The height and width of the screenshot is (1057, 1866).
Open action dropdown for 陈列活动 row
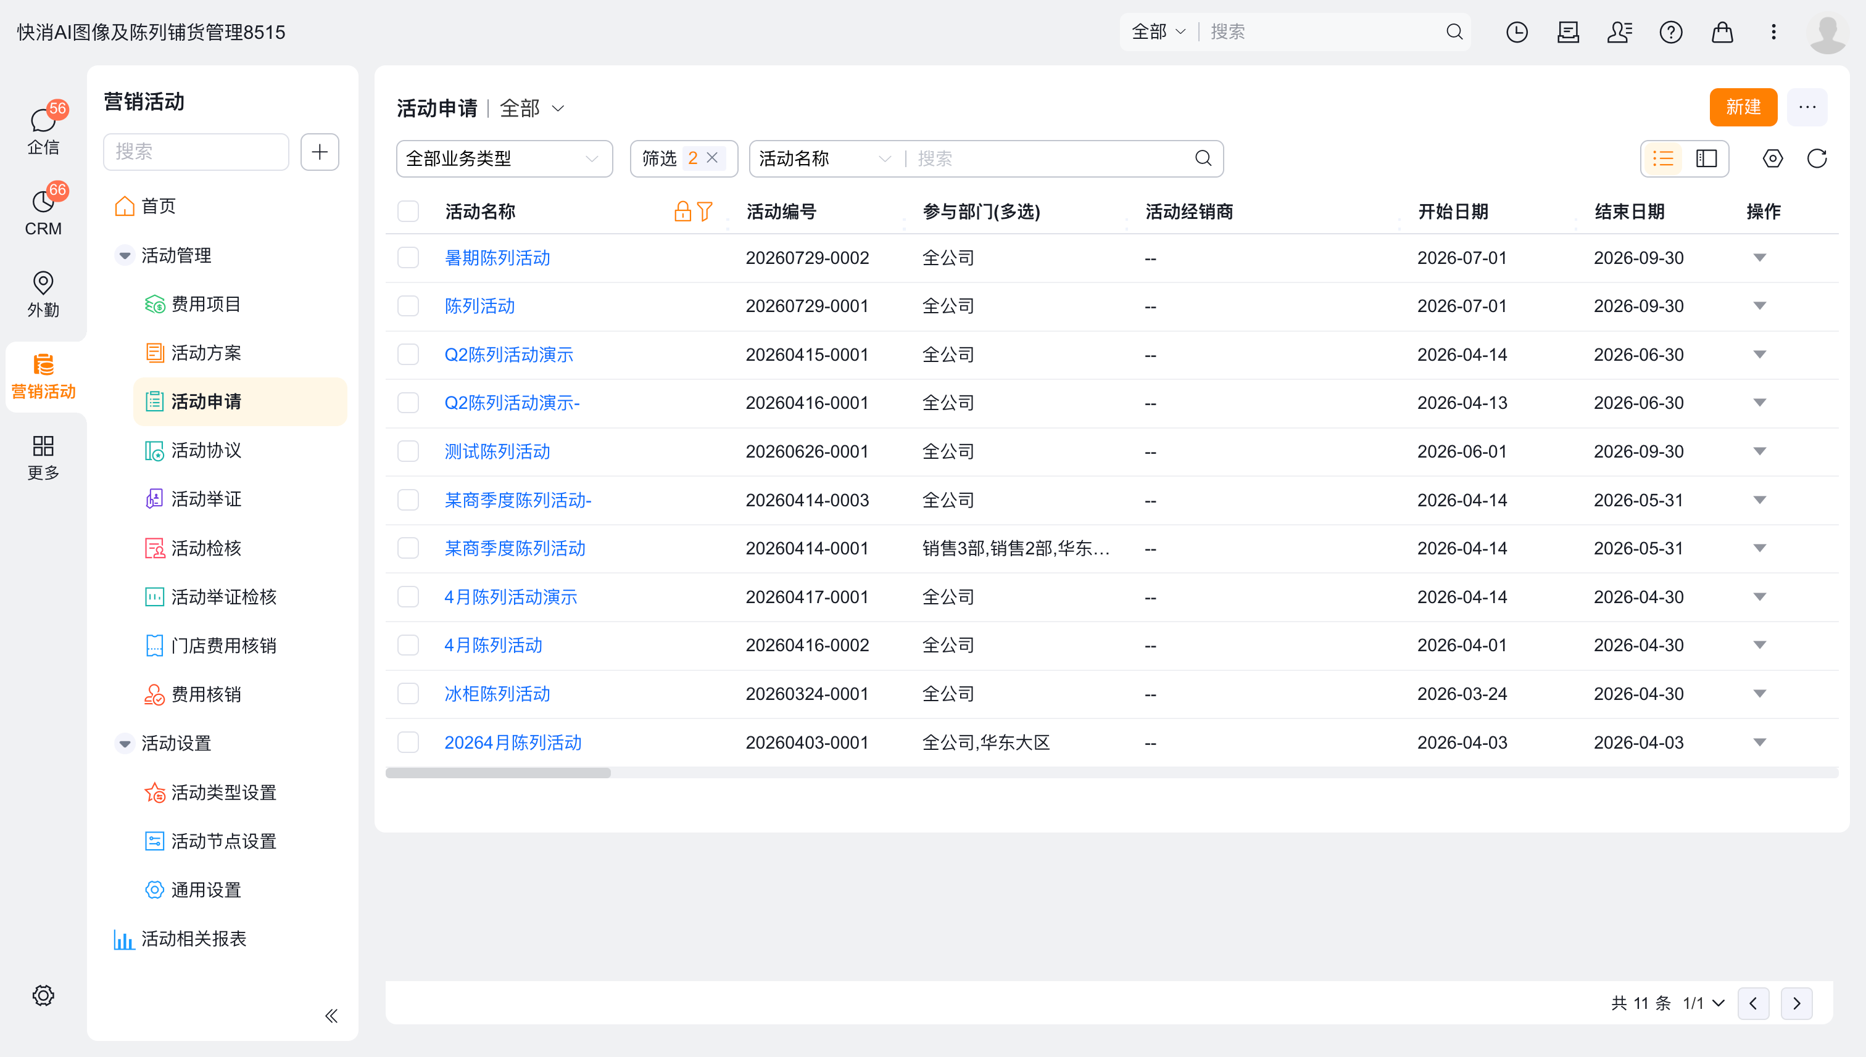(1759, 306)
